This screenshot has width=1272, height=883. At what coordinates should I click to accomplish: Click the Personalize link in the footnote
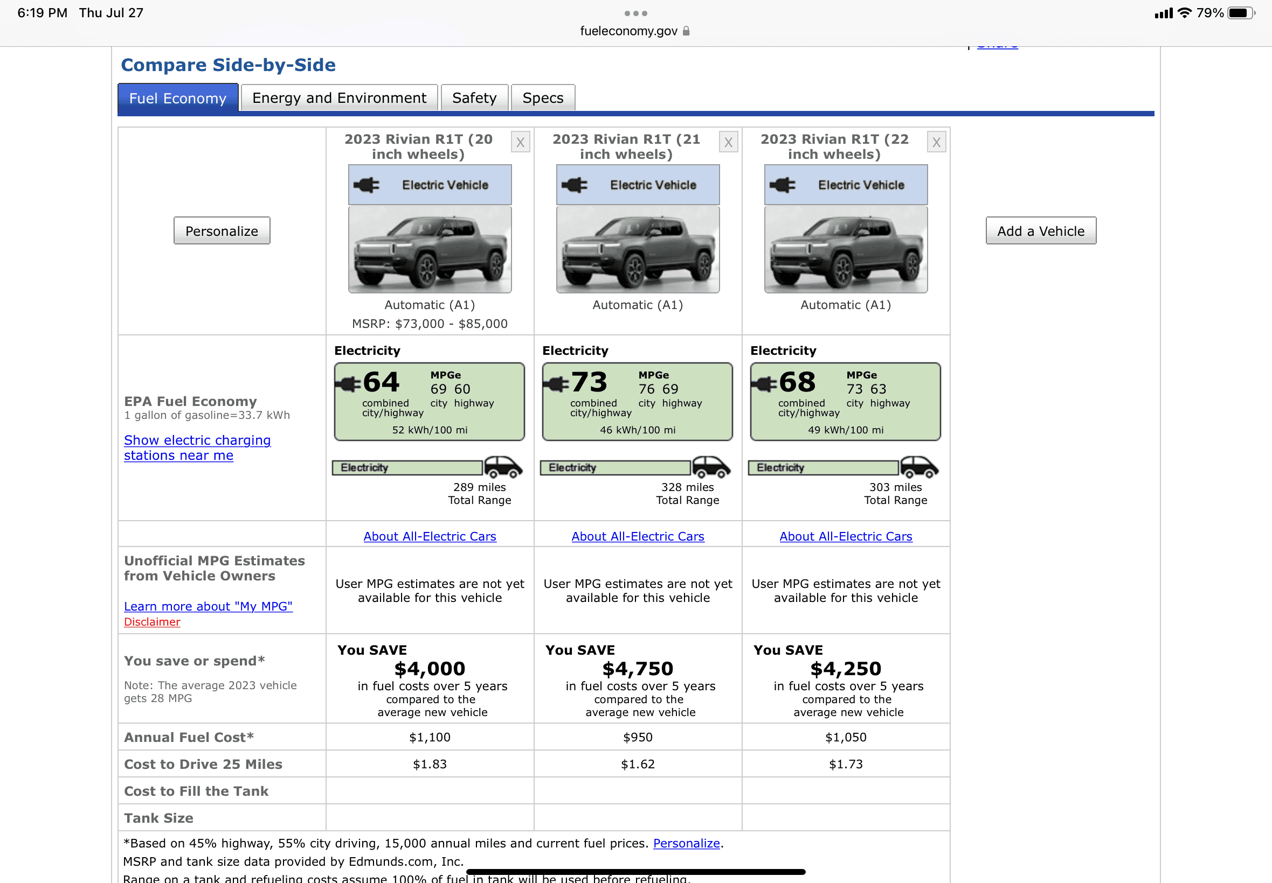686,843
